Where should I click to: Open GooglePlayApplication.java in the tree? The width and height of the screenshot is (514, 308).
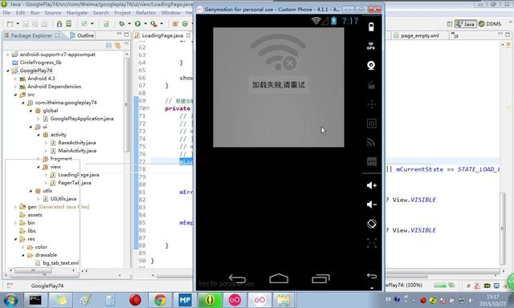[79, 119]
